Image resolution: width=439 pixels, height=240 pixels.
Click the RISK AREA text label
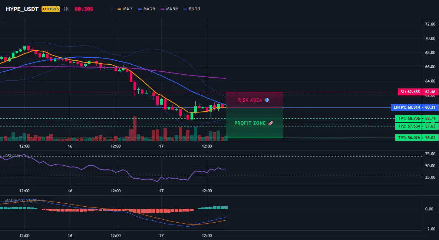coord(250,100)
